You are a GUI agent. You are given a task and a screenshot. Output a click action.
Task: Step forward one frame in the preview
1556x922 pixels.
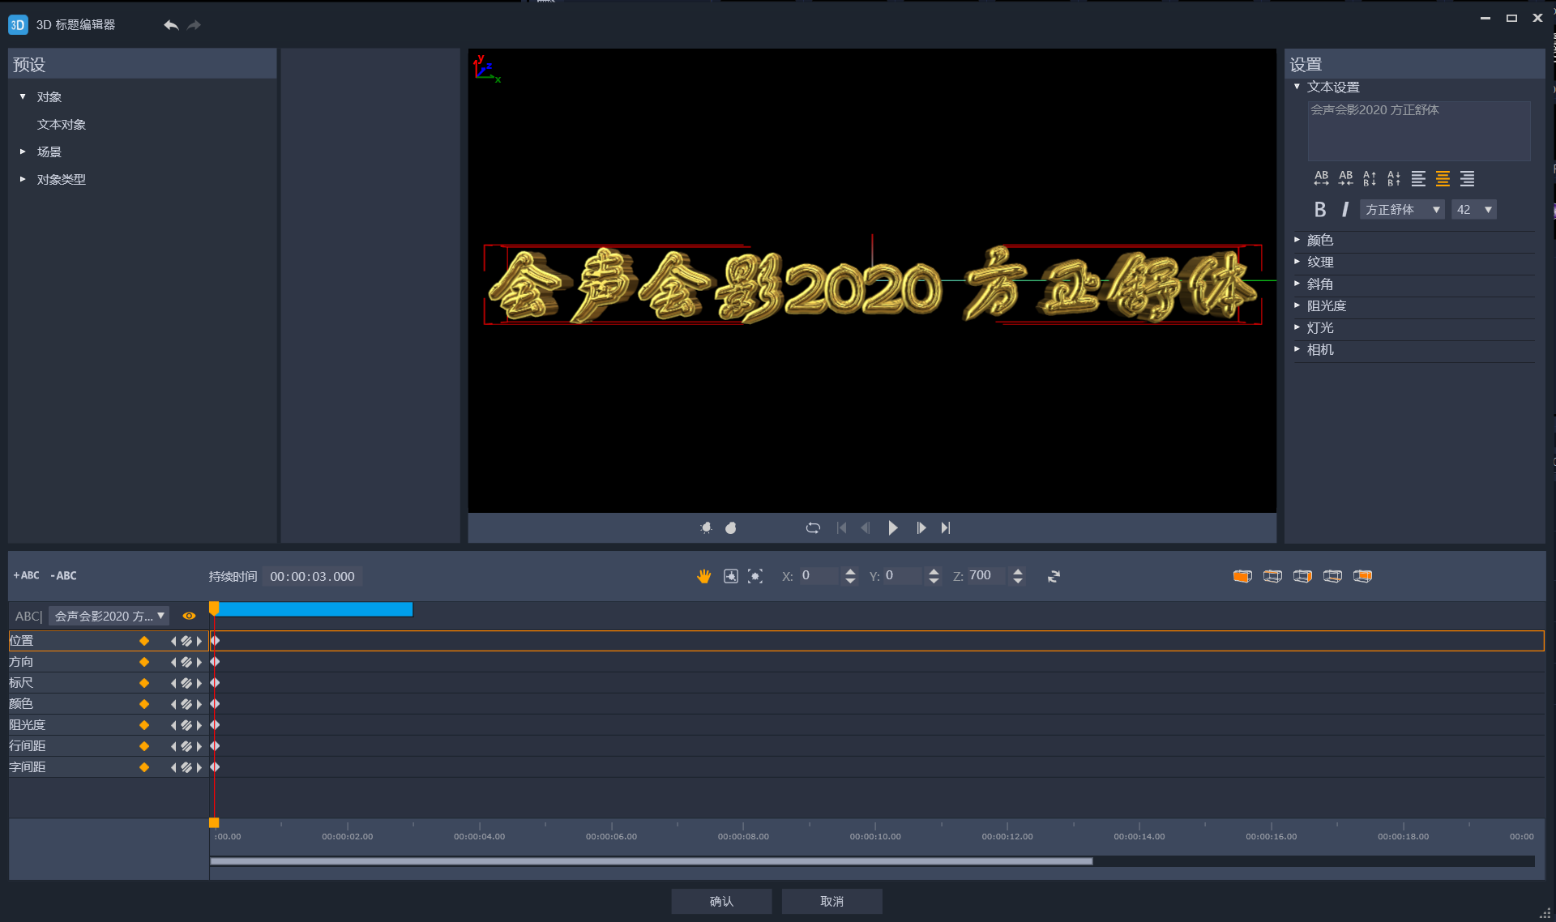pyautogui.click(x=921, y=527)
